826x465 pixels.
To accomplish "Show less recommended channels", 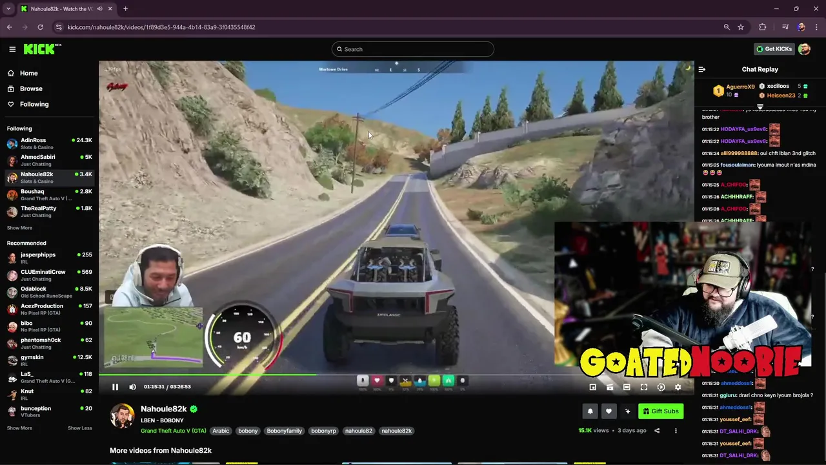I will 80,428.
